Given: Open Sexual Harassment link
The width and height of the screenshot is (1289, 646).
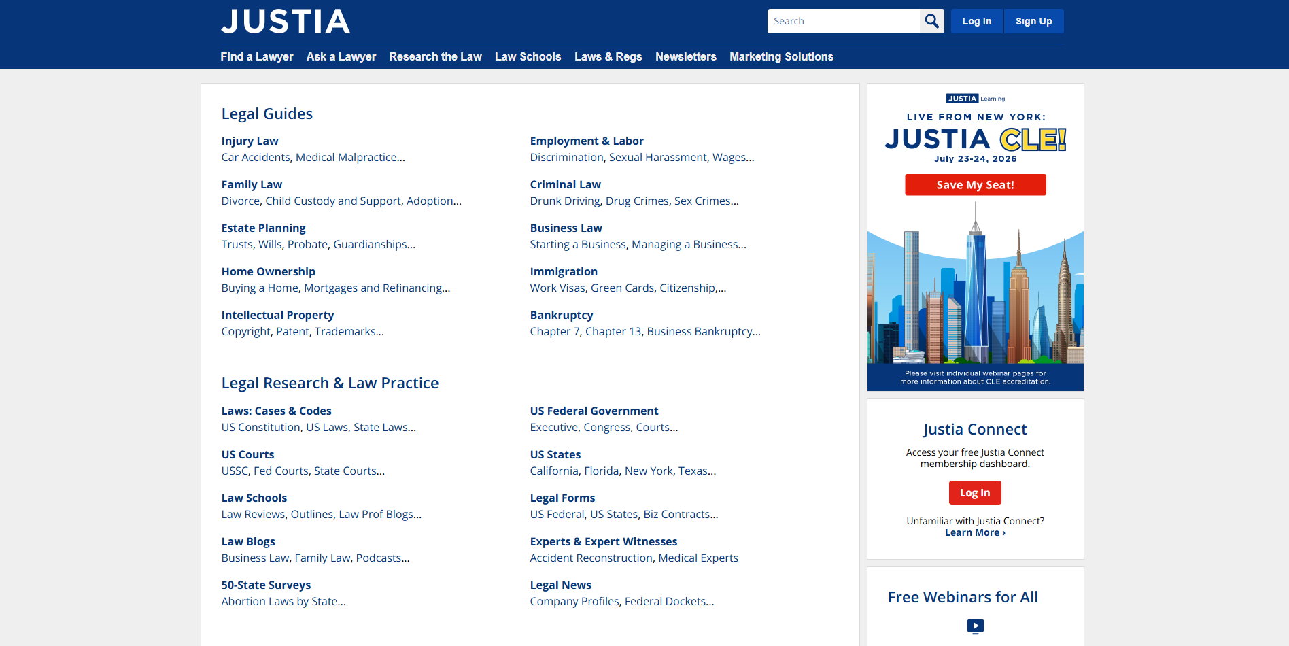Looking at the screenshot, I should (x=658, y=157).
